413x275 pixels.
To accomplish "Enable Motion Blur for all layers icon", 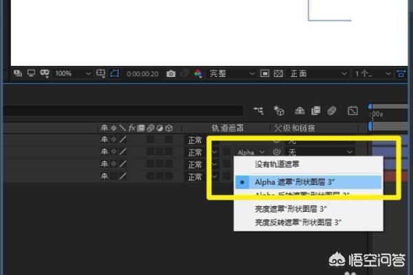I will click(332, 111).
